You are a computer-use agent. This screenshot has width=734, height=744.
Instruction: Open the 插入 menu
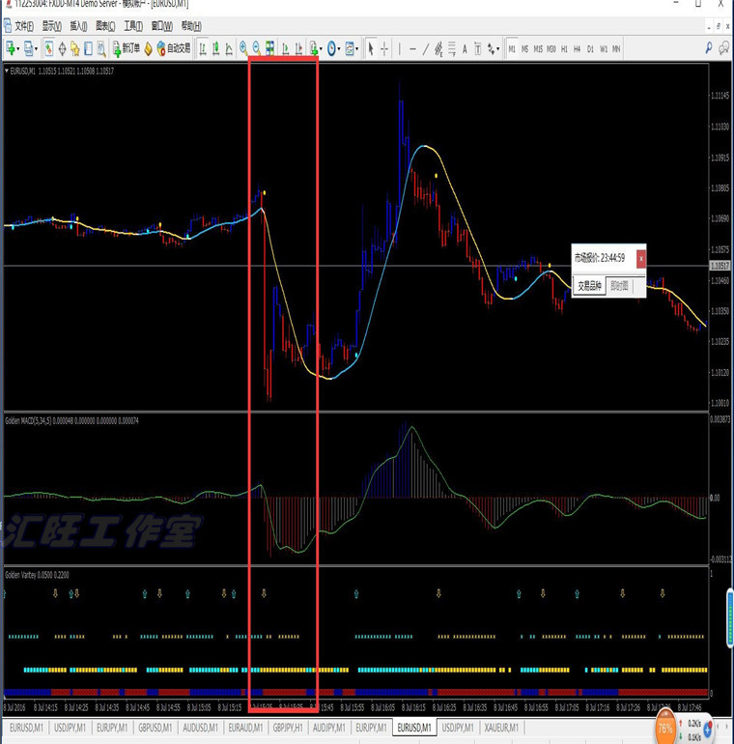78,26
